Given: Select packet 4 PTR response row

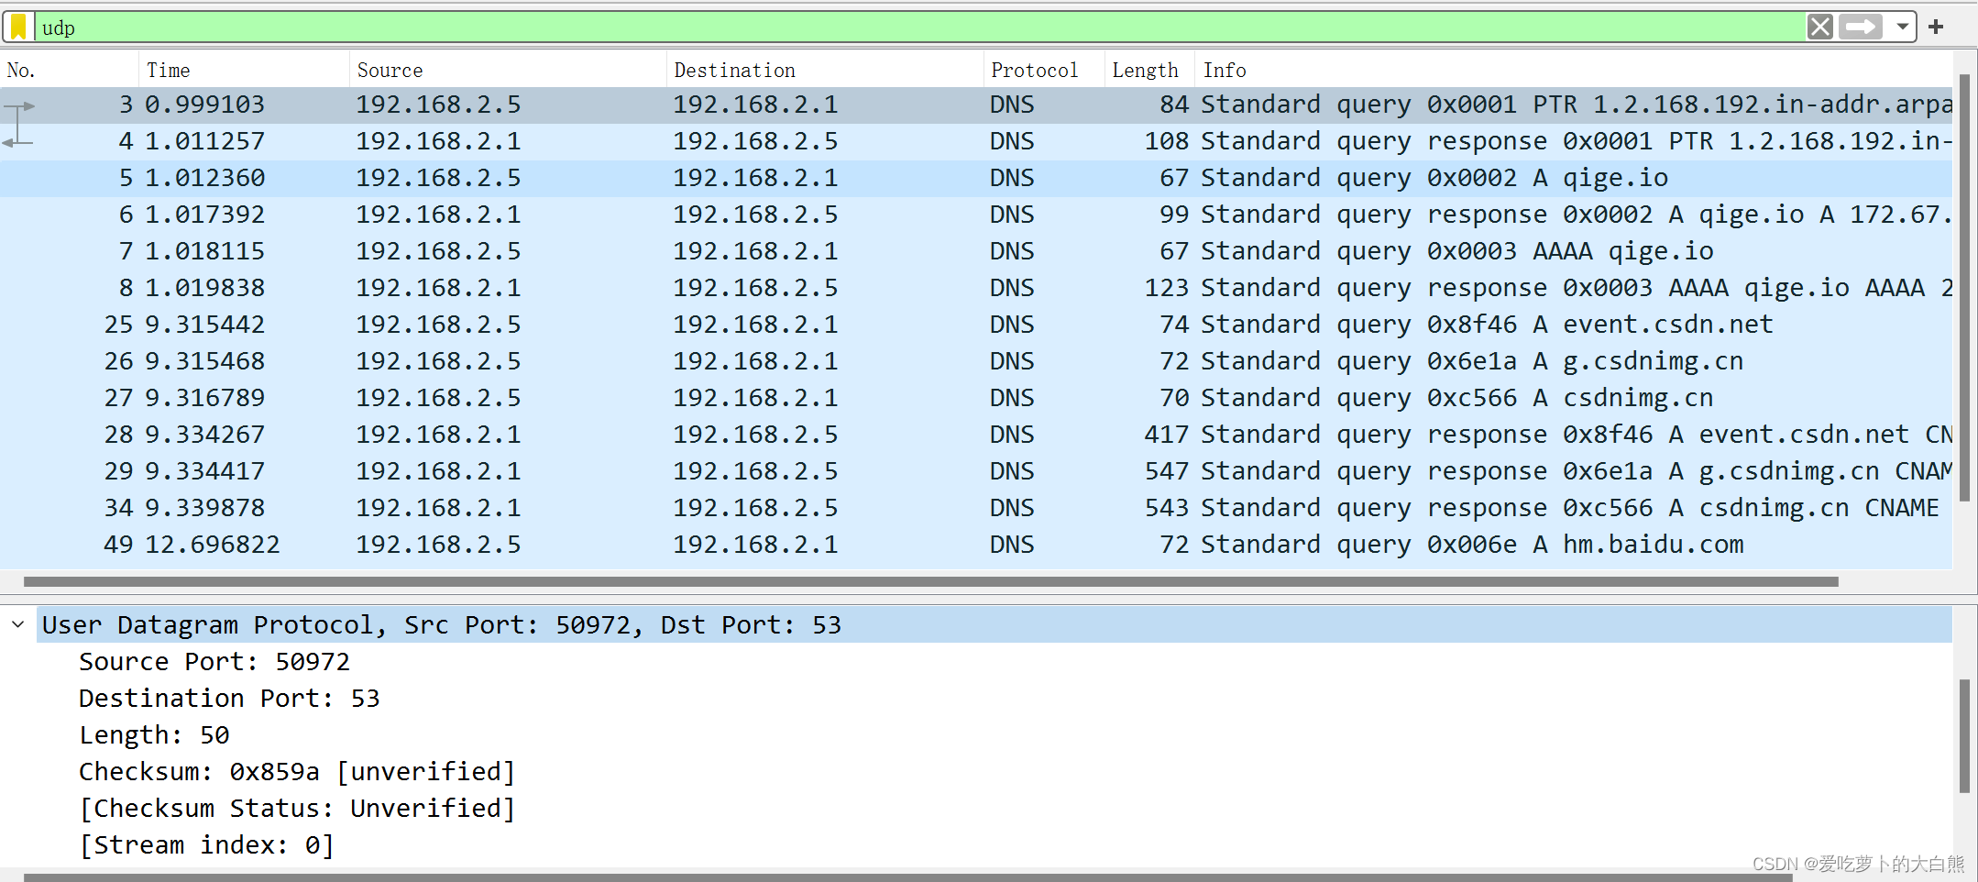Looking at the screenshot, I should coord(976,141).
